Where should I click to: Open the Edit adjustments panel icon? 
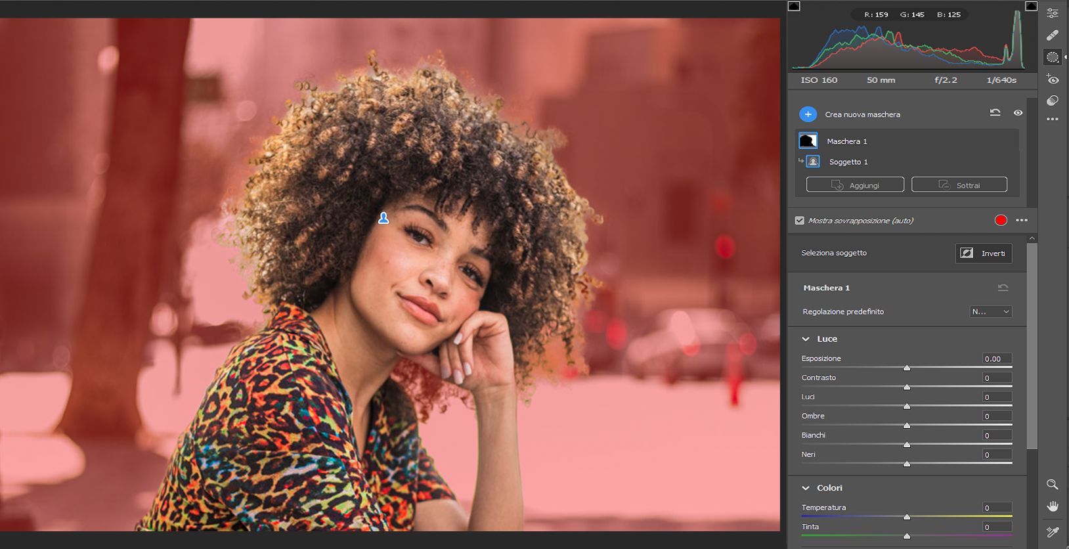point(1053,13)
